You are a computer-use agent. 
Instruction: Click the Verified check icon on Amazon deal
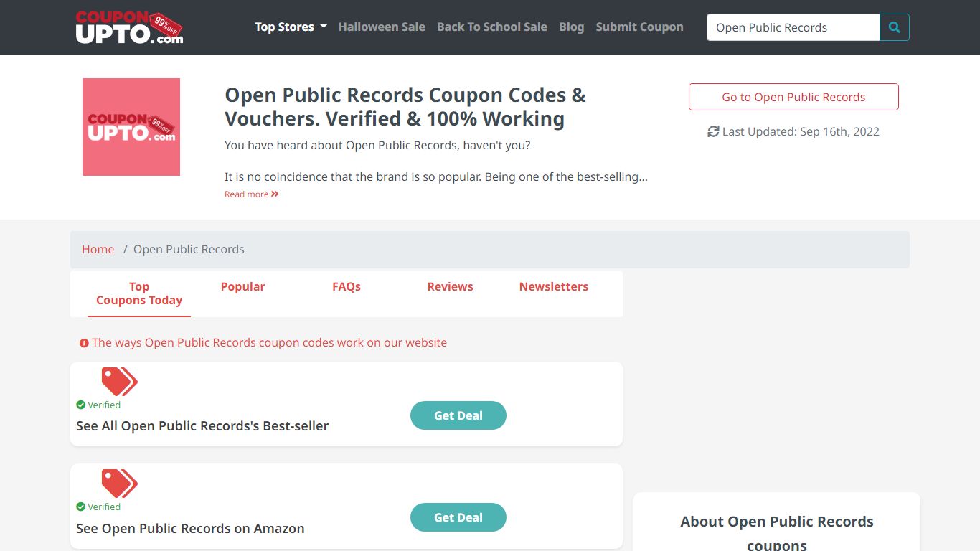81,507
